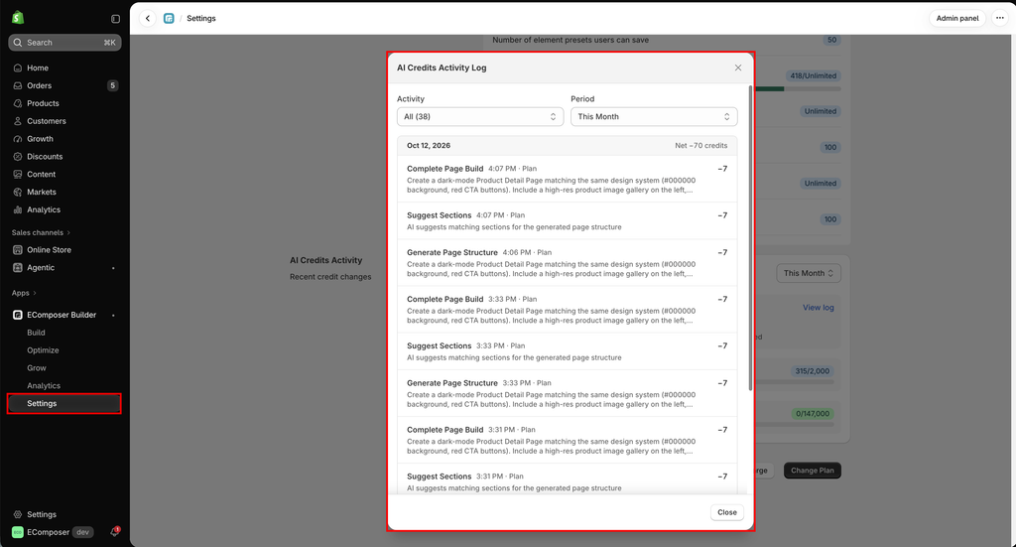
Task: Click the EComposer app icon in breadcrumb
Action: (169, 18)
